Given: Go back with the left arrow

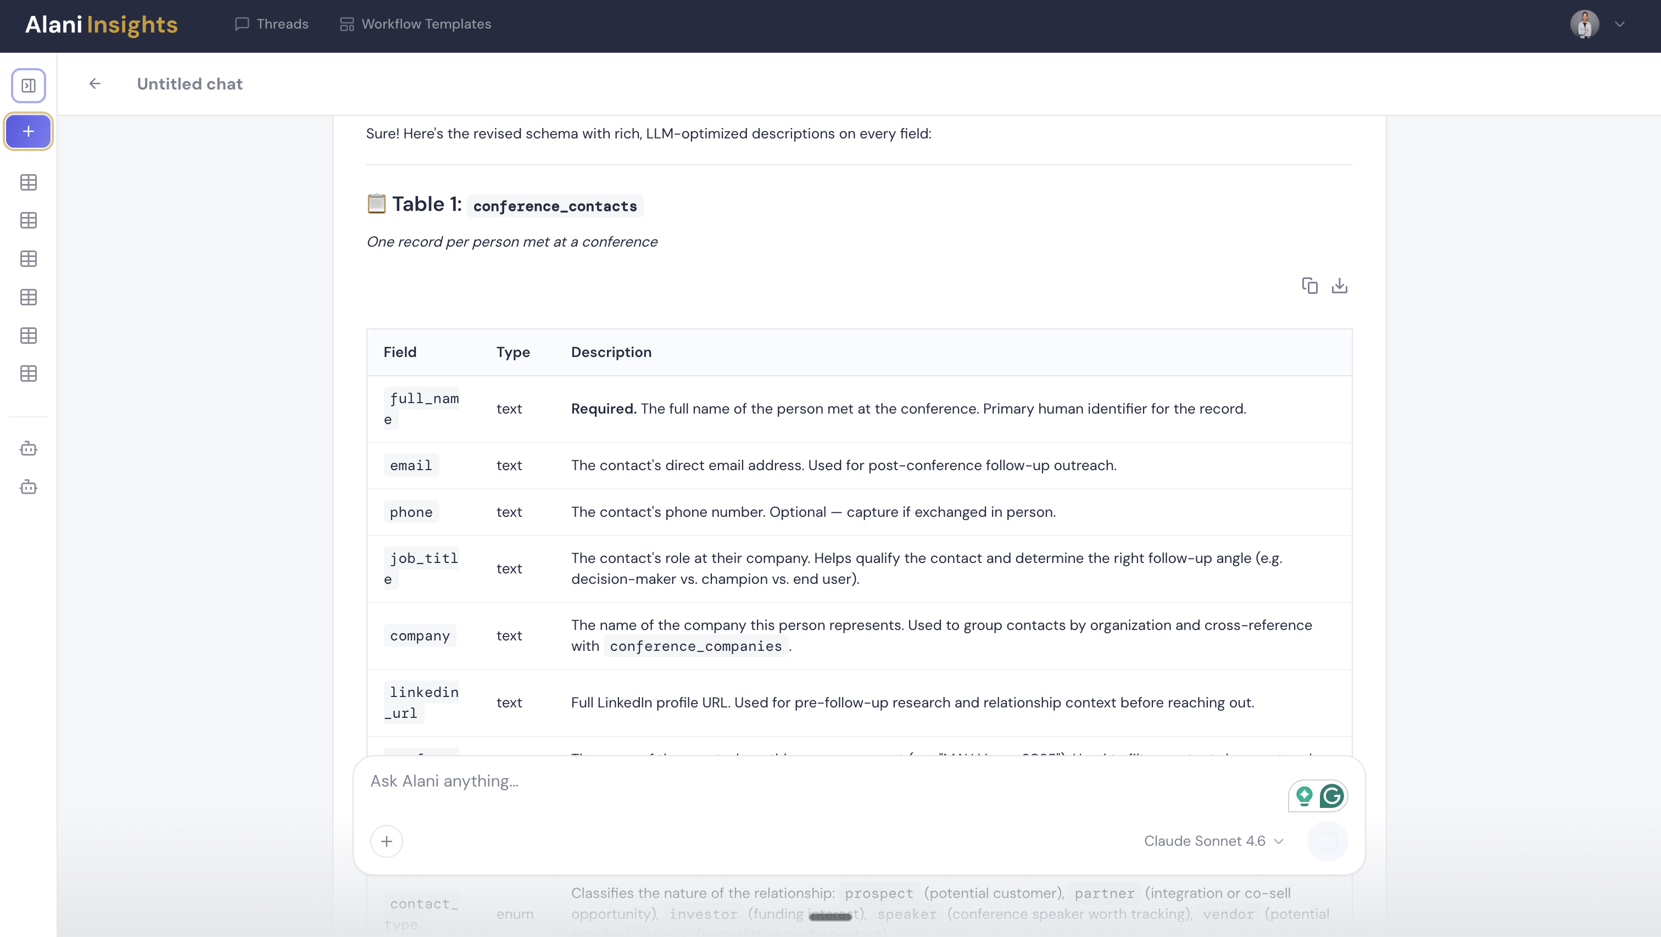Looking at the screenshot, I should click(x=95, y=84).
